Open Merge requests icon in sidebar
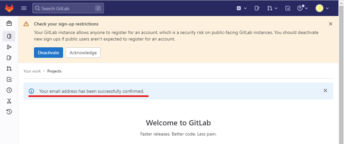 (x=9, y=69)
